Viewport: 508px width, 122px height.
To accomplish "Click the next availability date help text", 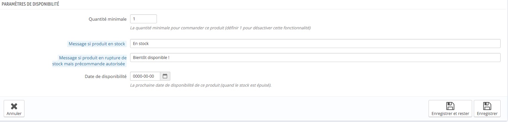I will coord(201,85).
